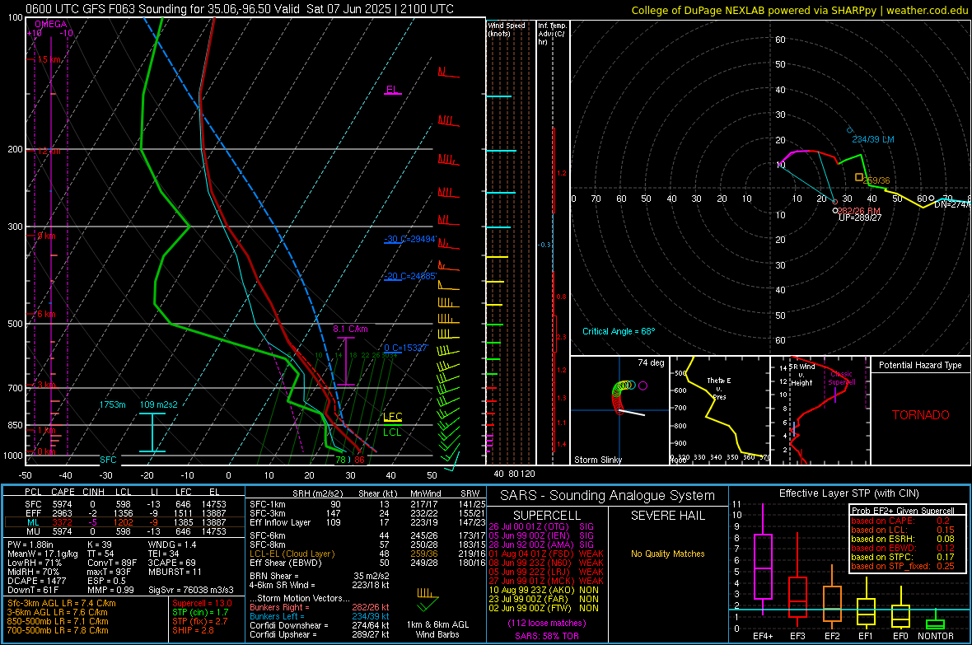The width and height of the screenshot is (972, 645).
Task: Click the yellow LFC marker on Skew-T
Action: point(392,417)
